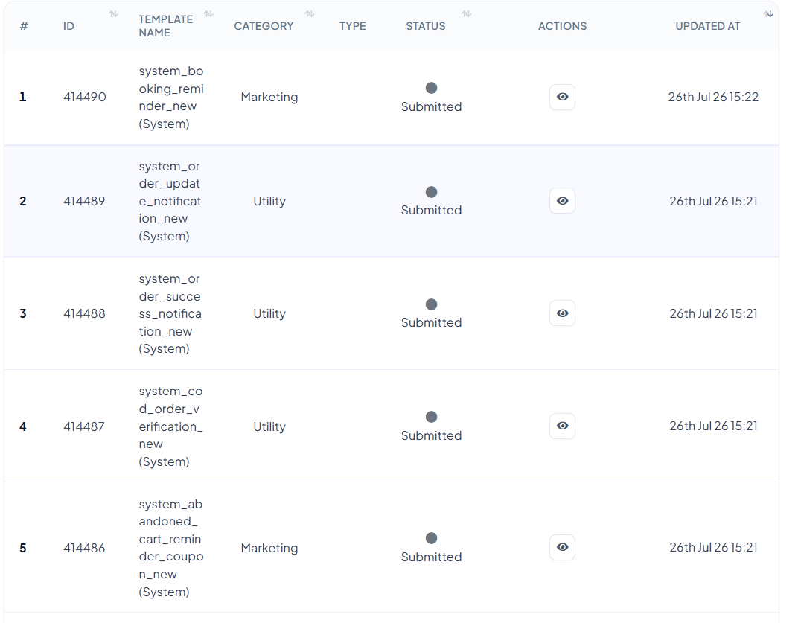Screen dimensions: 798x623
Task: Click the Category column header
Action: 264,26
